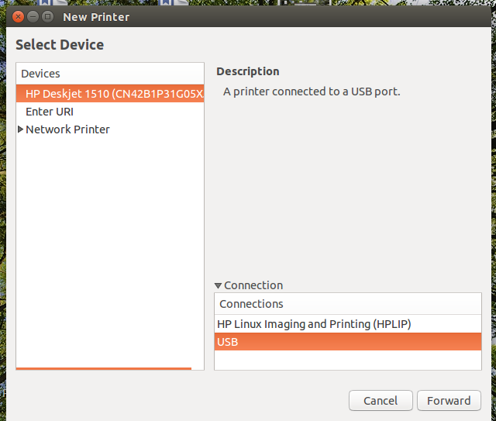The image size is (496, 421).
Task: Expand the Network Printer tree triangle
Action: 21,129
